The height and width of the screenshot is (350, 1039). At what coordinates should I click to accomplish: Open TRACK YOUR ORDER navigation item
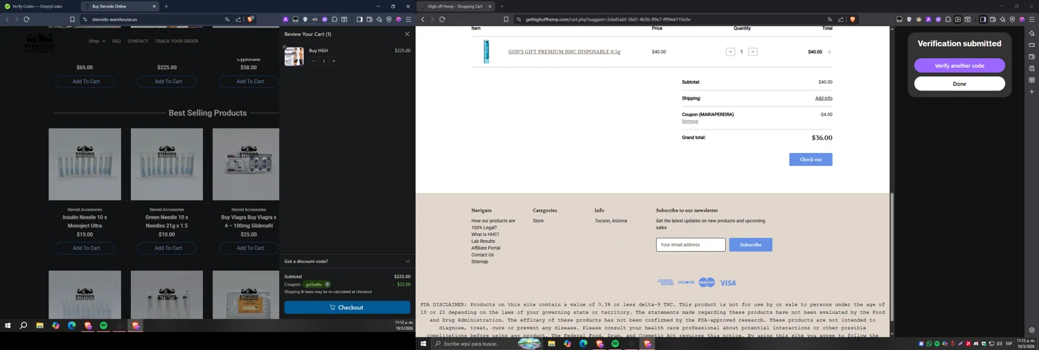[x=177, y=41]
